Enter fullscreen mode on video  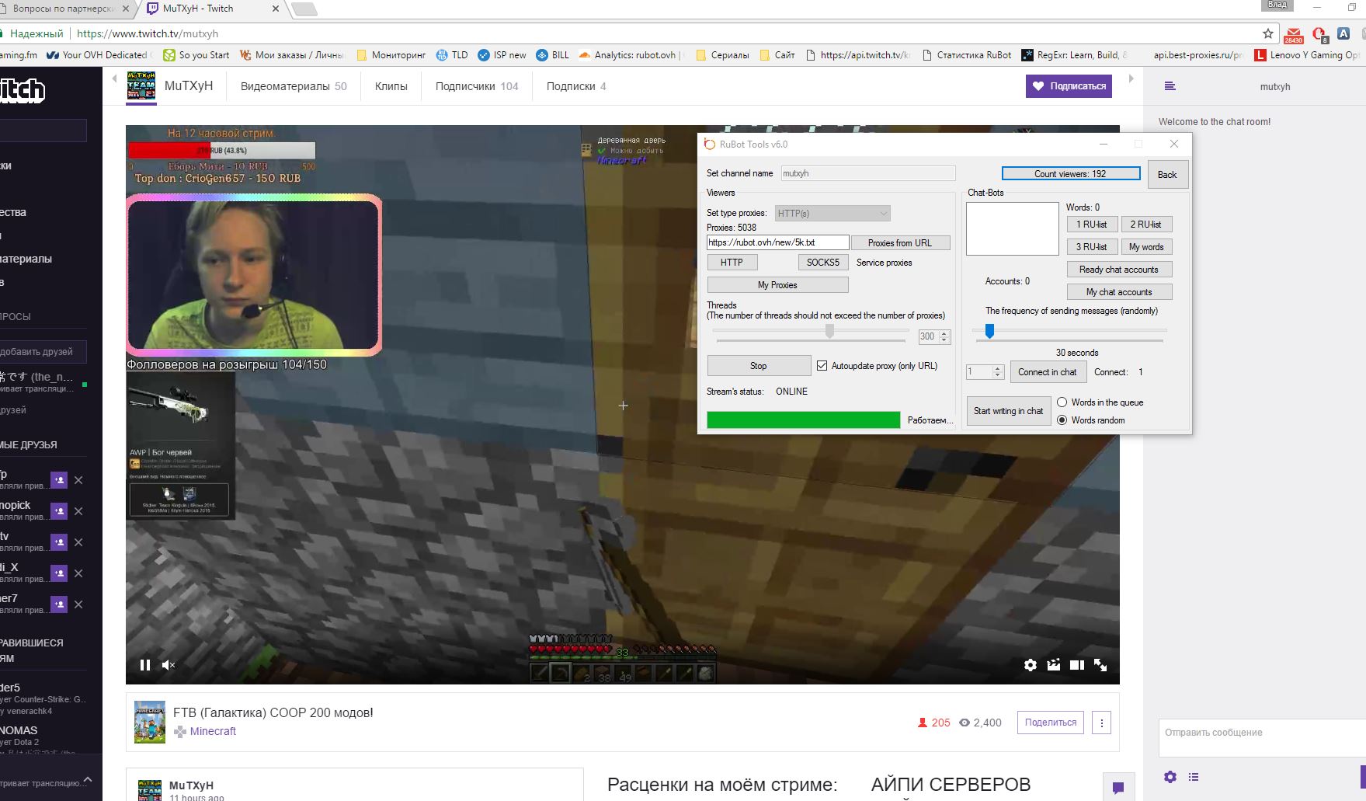pos(1100,665)
